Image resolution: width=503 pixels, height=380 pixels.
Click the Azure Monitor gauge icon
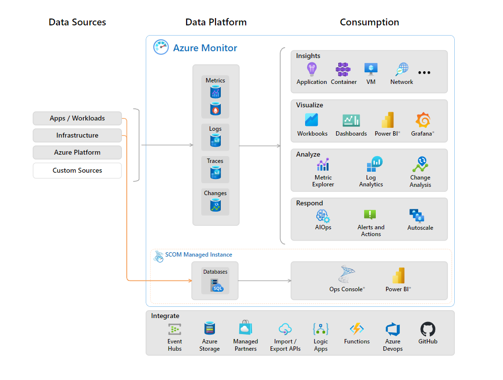(x=161, y=47)
